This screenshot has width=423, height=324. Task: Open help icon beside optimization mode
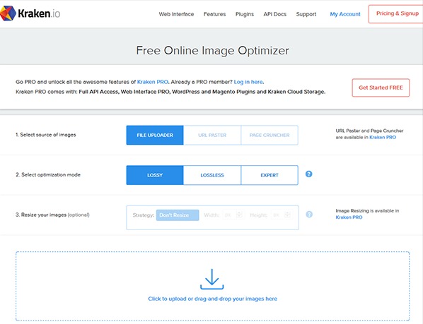308,174
